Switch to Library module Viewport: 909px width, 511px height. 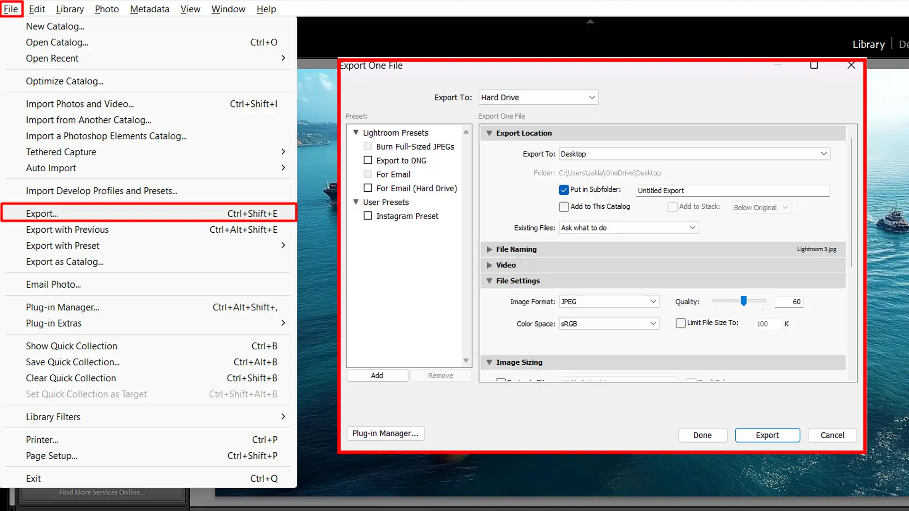coord(869,44)
